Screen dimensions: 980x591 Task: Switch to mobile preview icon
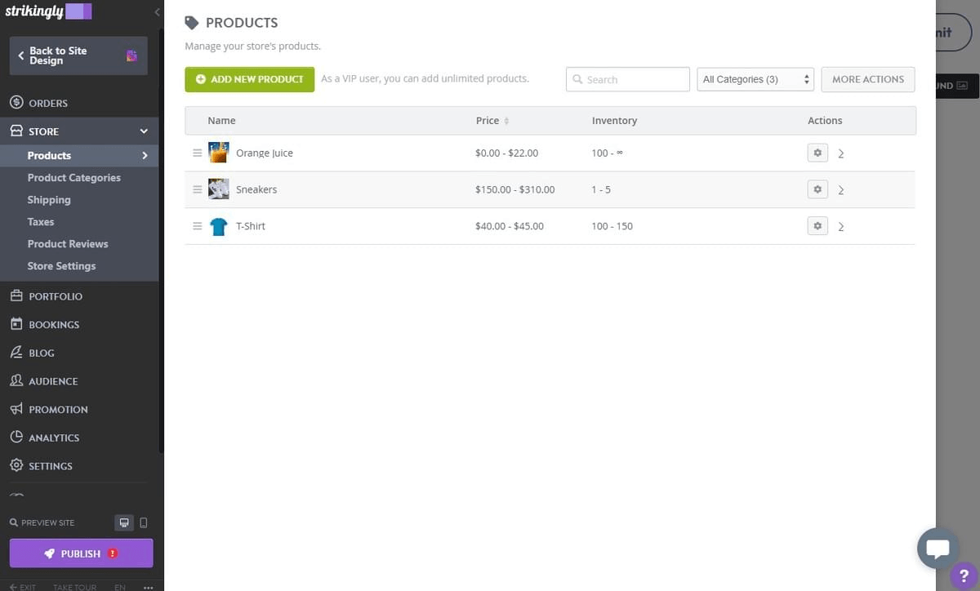click(x=144, y=522)
